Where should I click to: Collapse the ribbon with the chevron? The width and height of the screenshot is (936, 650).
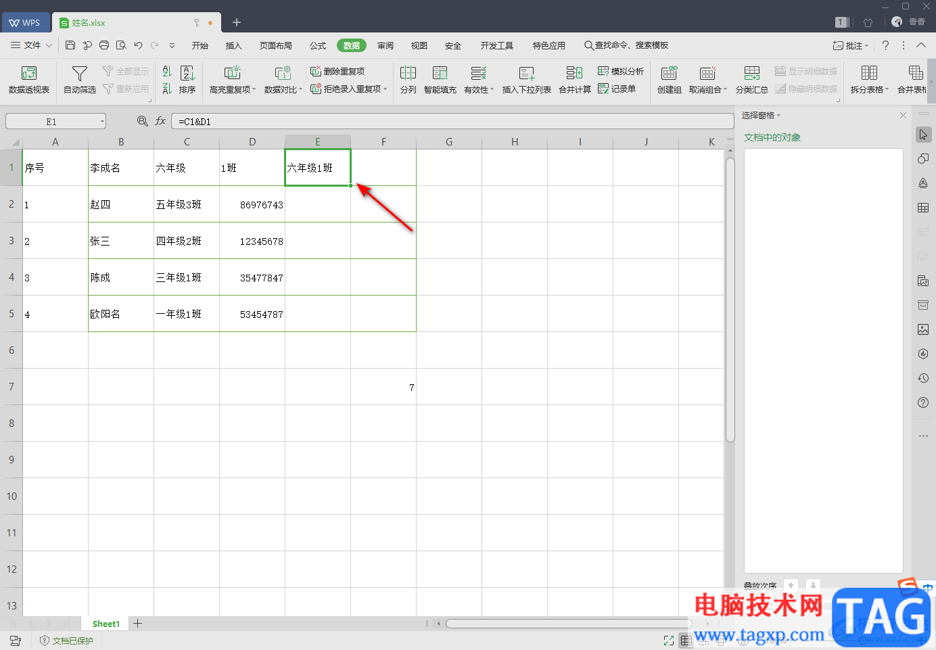click(x=921, y=45)
